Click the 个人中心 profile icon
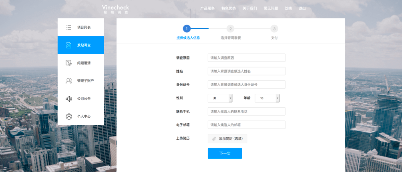This screenshot has width=402, height=172. coord(69,117)
